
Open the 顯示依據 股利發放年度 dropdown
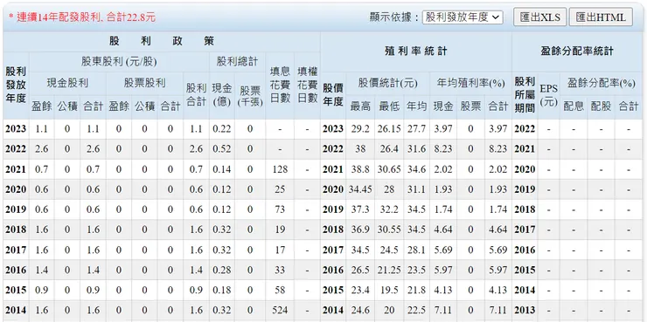coord(463,17)
